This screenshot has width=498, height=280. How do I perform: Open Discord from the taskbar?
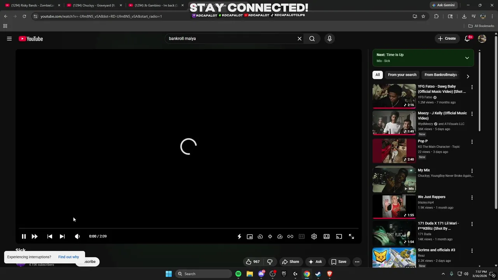tap(261, 274)
